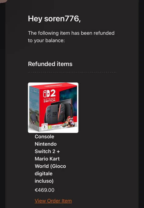Click the Gioco digitale incluso text
The width and height of the screenshot is (144, 208).
50,173
